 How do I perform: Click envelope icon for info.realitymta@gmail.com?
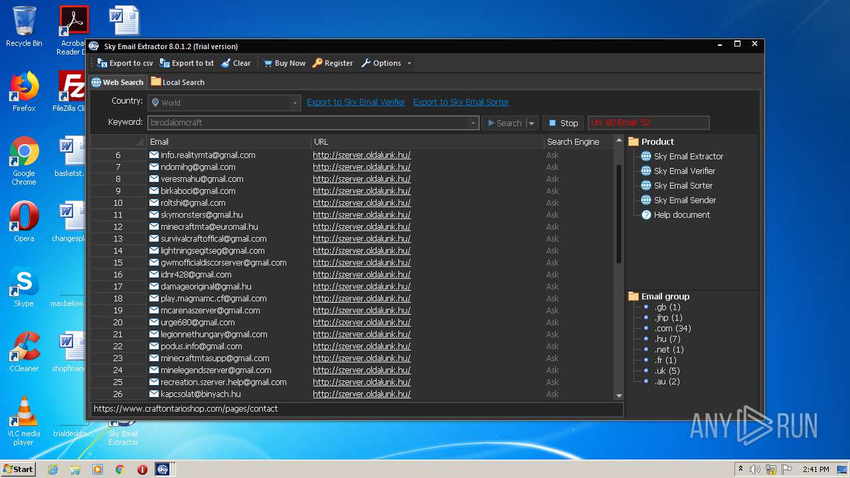154,155
